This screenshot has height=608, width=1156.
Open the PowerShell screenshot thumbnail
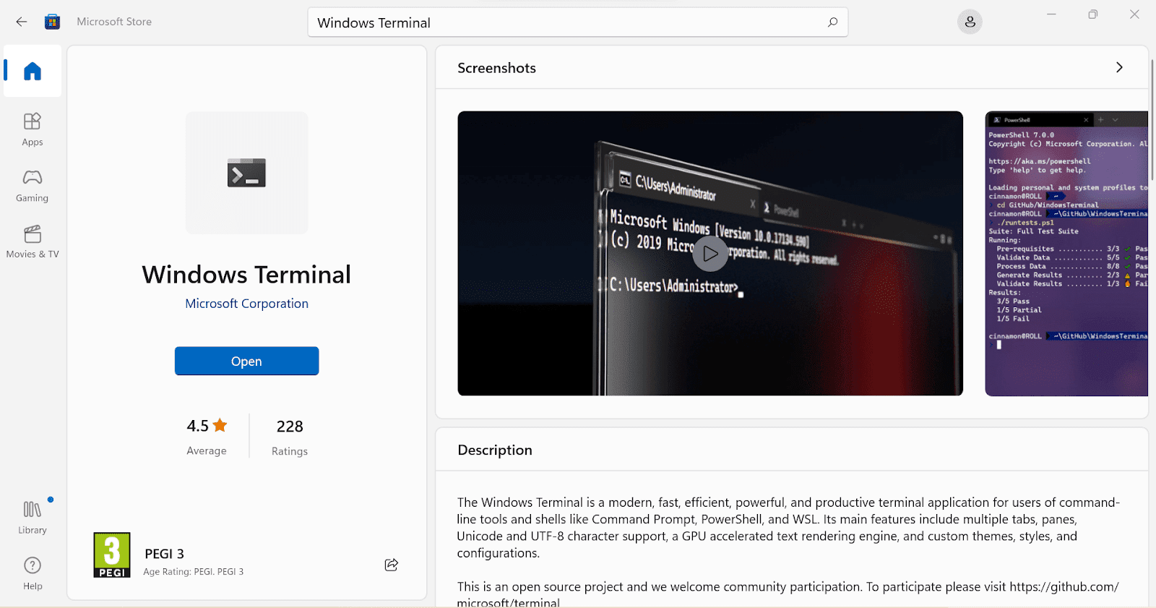(x=1066, y=254)
